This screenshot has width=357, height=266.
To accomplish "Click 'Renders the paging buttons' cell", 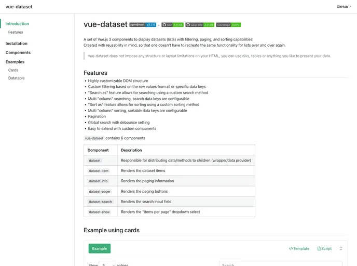I will (186, 191).
